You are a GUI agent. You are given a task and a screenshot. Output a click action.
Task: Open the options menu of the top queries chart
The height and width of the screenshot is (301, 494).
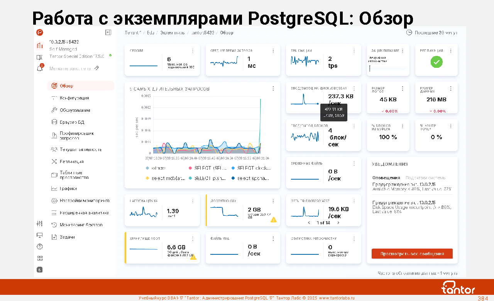pyautogui.click(x=273, y=89)
